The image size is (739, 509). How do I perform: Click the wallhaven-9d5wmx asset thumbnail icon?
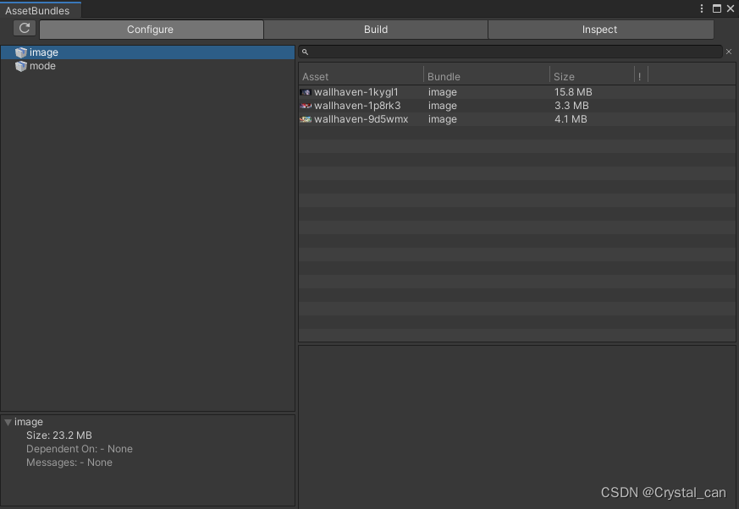pos(306,119)
